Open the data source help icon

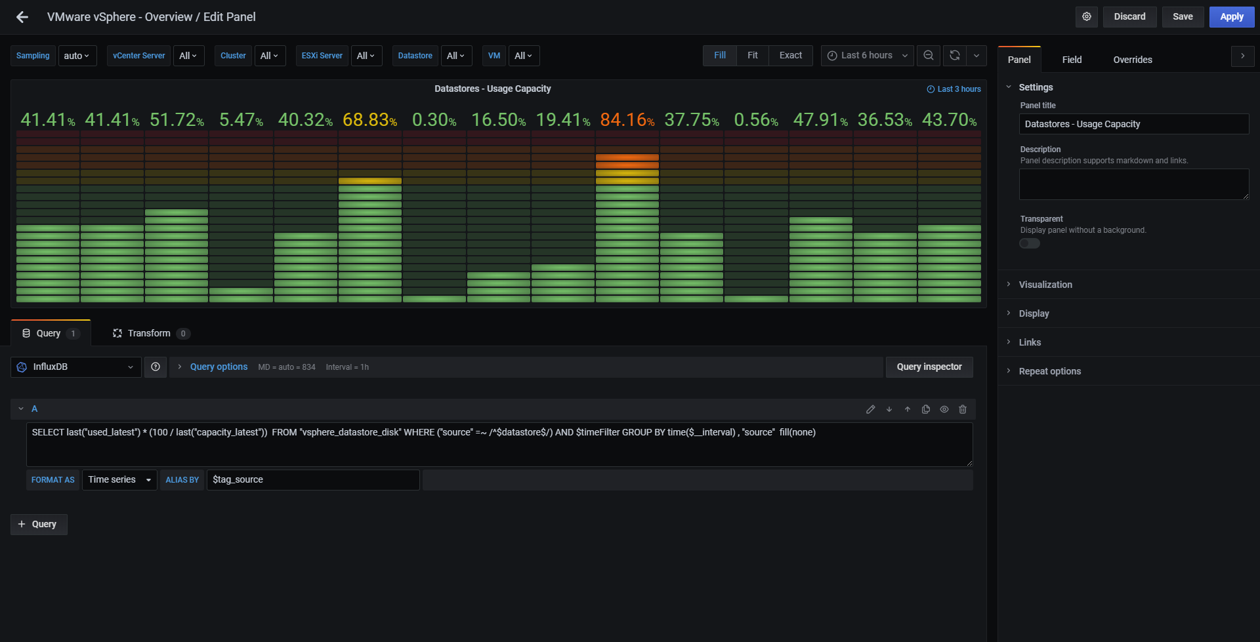tap(156, 367)
